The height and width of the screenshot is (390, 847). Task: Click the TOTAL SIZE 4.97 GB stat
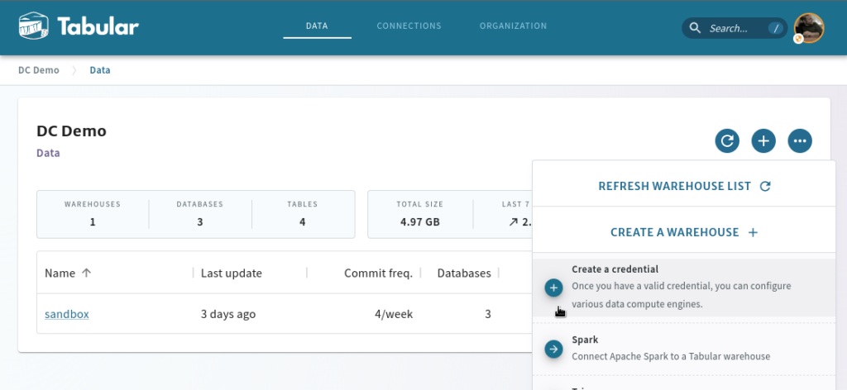pos(419,214)
